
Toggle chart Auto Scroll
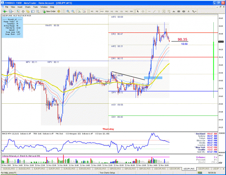[80, 11]
